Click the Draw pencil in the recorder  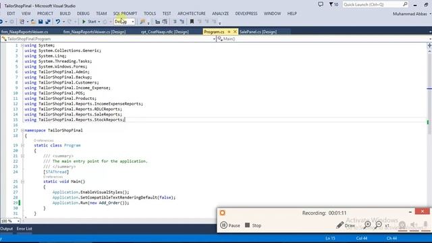point(340,225)
